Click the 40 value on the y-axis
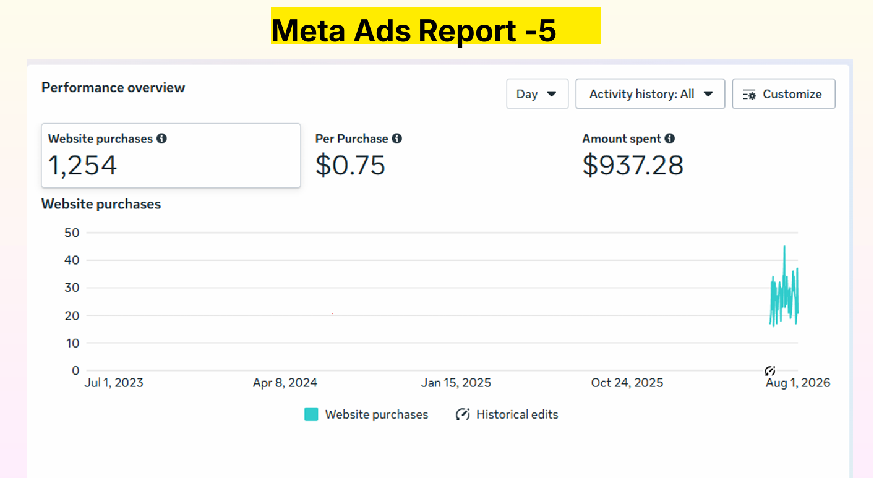 [x=72, y=260]
